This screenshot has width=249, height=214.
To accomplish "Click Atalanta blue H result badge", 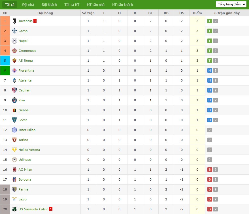I will [210, 80].
